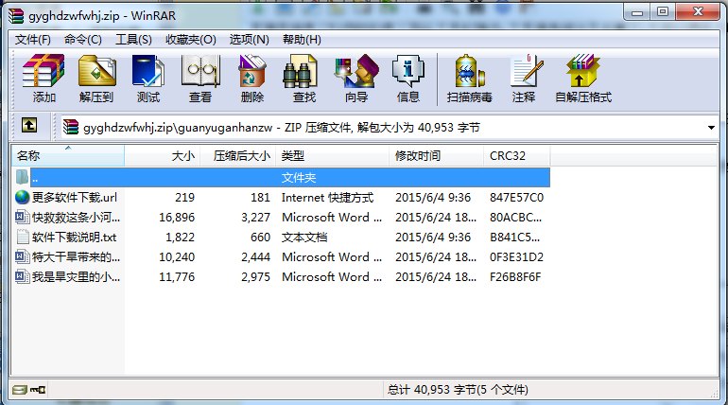Click the 信息 (Info) toolbar icon
This screenshot has width=728, height=405.
(x=408, y=71)
